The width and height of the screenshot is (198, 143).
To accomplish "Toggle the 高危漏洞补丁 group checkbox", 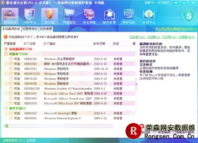I will pos(6,49).
